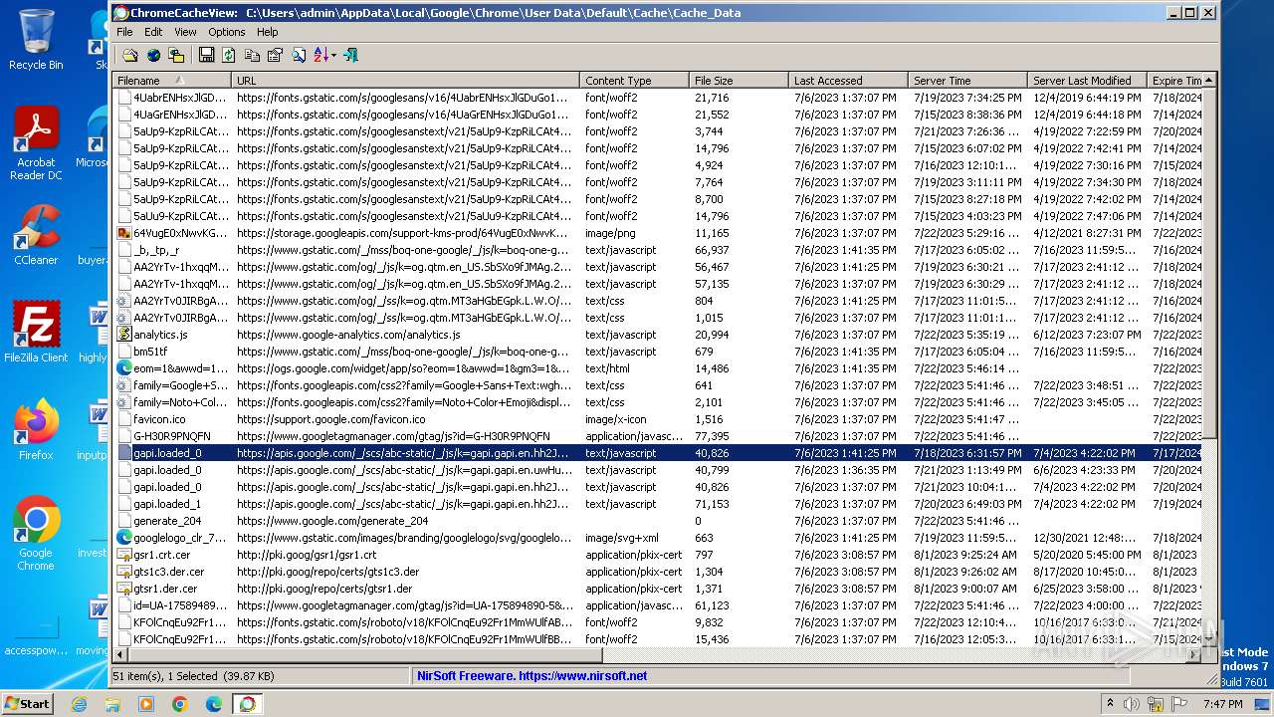Select the gapi.loaded_1 row
This screenshot has height=717, width=1274.
tap(658, 504)
